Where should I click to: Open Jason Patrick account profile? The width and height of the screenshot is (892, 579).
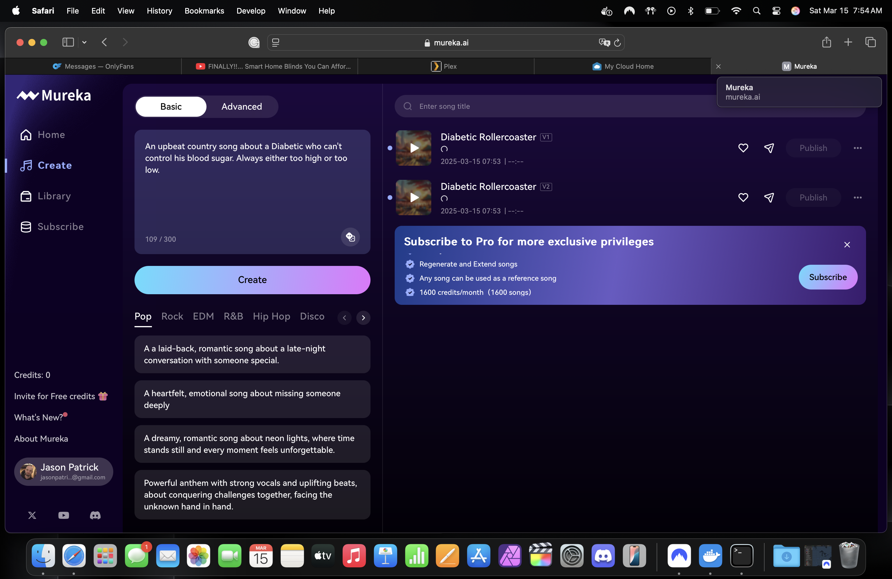(63, 471)
